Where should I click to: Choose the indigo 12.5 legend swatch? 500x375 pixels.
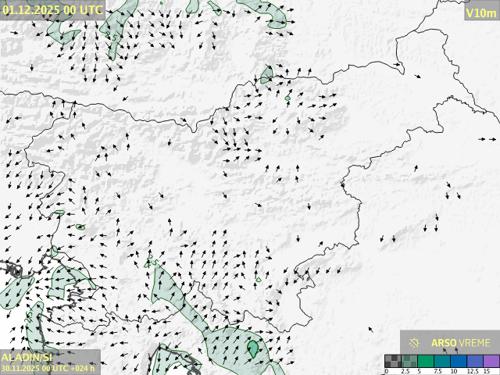tap(473, 361)
